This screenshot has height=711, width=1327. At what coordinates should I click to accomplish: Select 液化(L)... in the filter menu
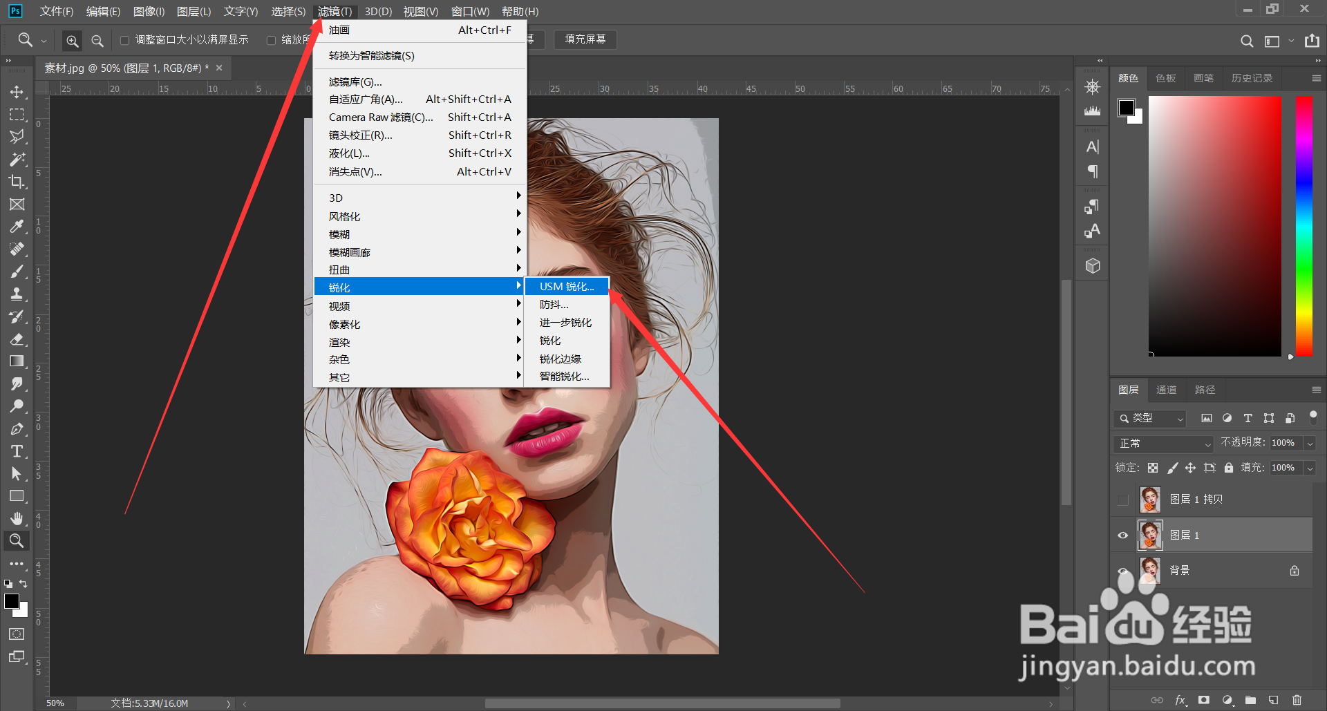pyautogui.click(x=420, y=153)
